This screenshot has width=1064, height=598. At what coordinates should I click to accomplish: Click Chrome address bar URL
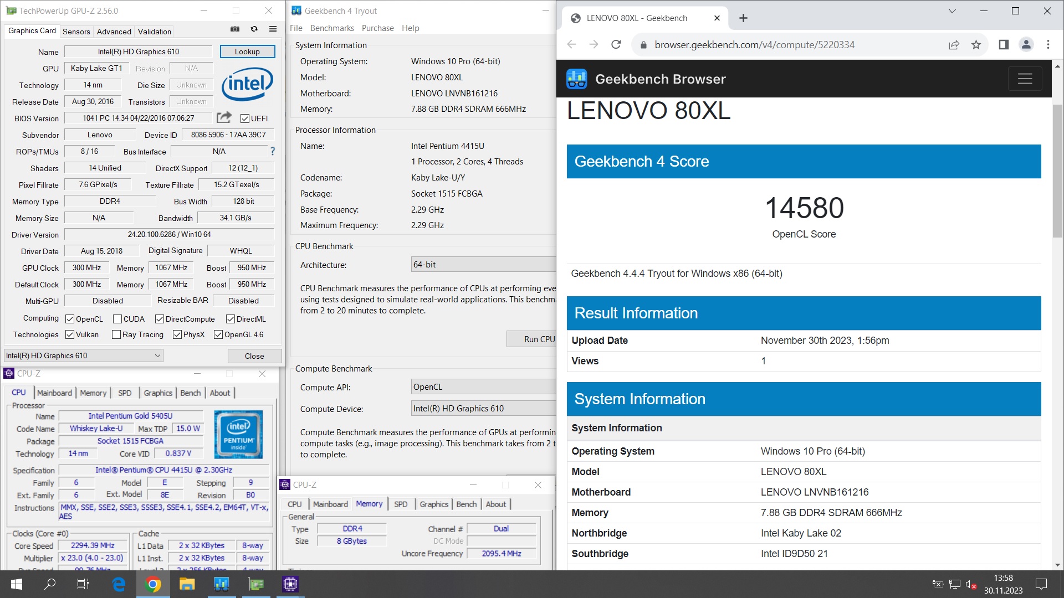(754, 45)
